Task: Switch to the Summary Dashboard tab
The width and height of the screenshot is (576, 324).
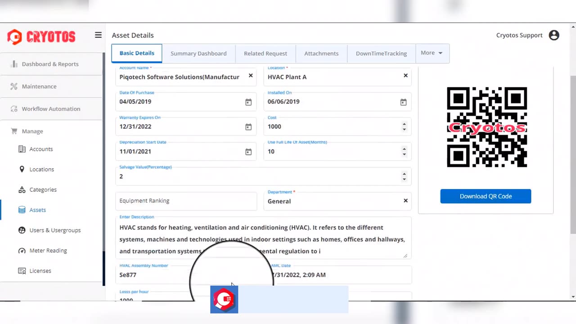Action: point(198,53)
